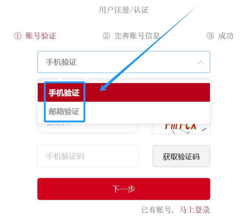Click the 用户注册/认证 page heading
Image resolution: width=247 pixels, height=221 pixels.
tap(124, 10)
